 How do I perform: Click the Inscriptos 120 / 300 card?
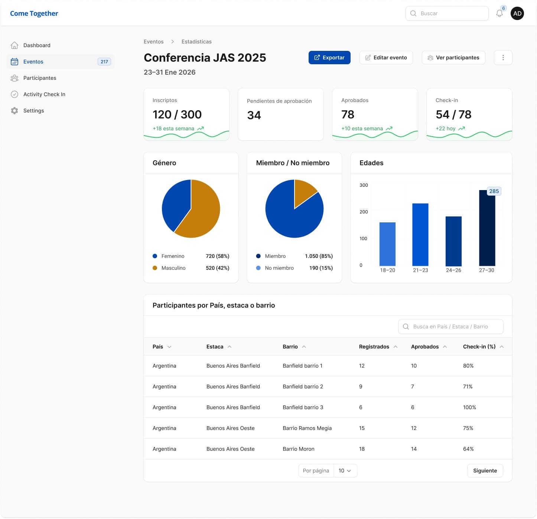point(186,114)
